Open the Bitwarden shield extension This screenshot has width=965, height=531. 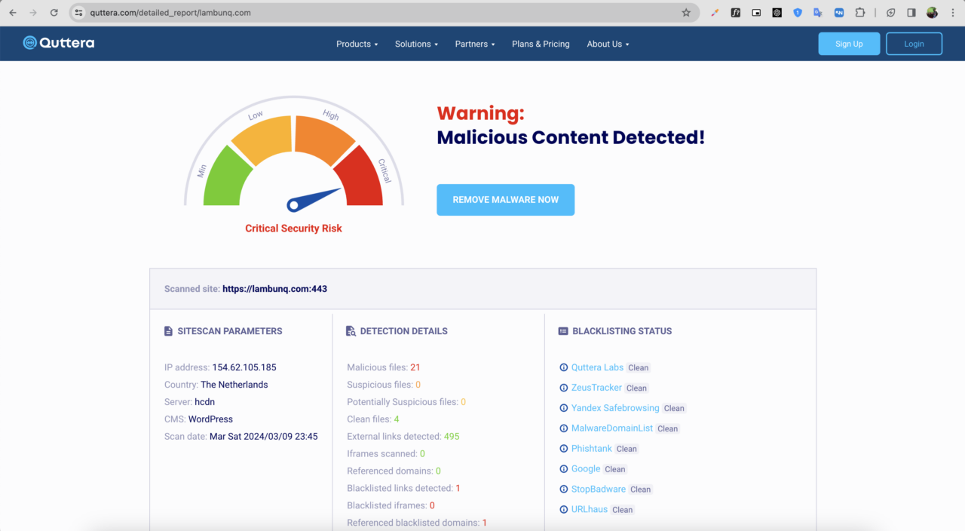click(x=798, y=13)
